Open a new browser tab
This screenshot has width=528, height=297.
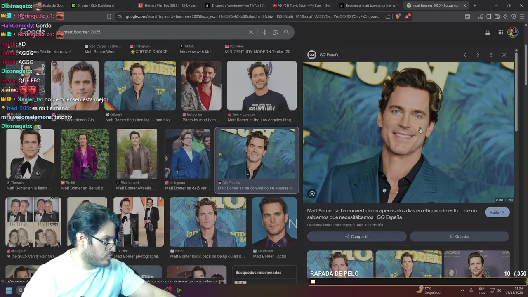pyautogui.click(x=475, y=5)
